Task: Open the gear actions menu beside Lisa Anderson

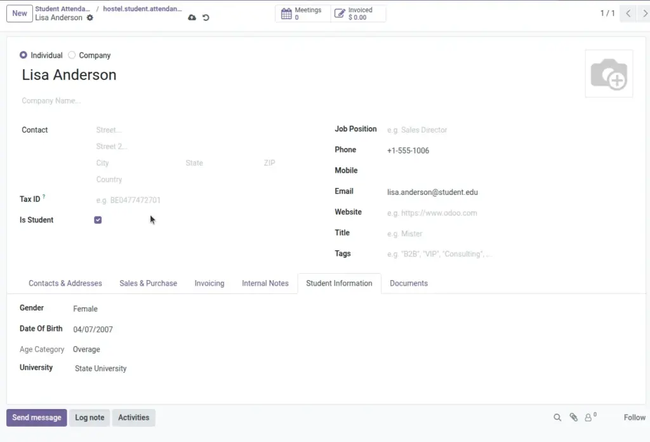Action: click(x=90, y=17)
